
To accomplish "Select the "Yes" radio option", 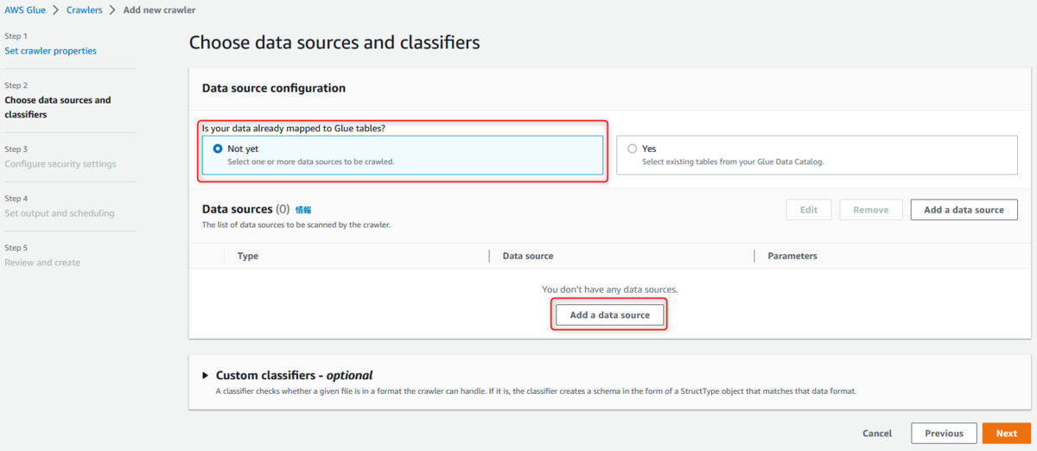I will [x=633, y=149].
